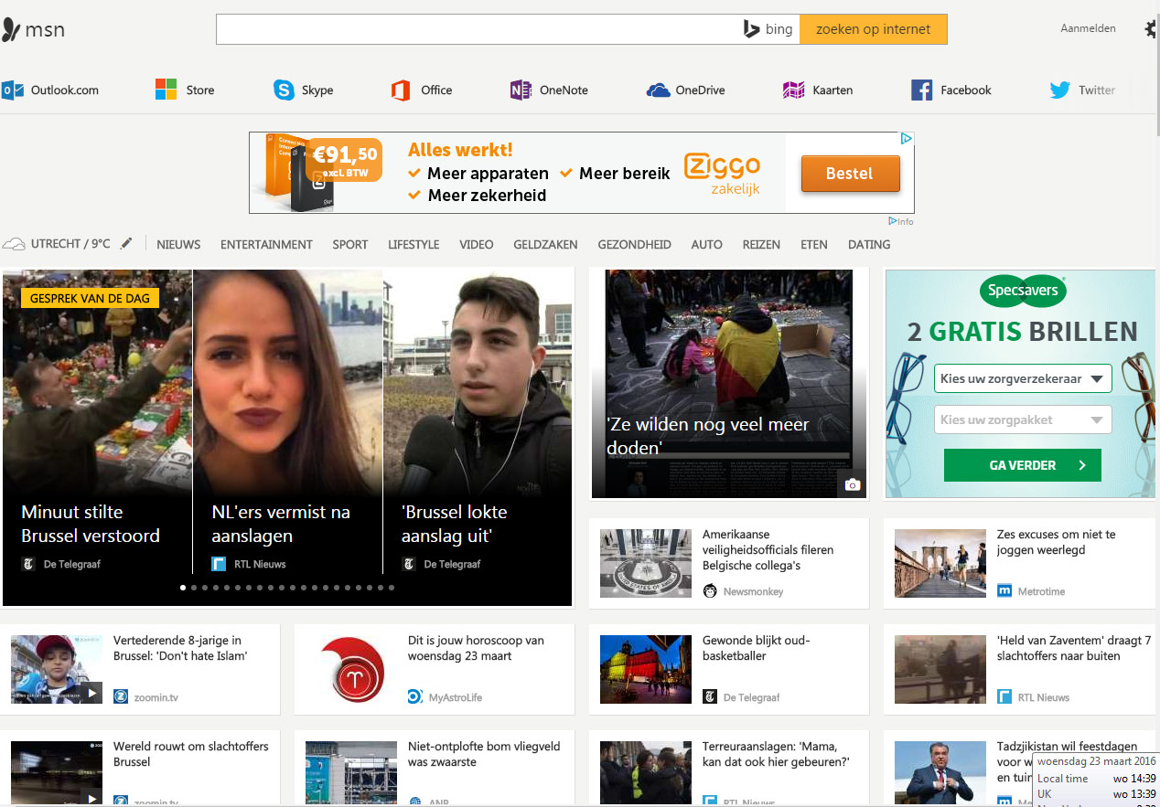Open the Twitter bird icon
This screenshot has width=1160, height=807.
[1059, 90]
